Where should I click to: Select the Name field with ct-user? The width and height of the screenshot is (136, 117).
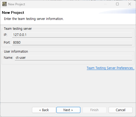[x=73, y=58]
